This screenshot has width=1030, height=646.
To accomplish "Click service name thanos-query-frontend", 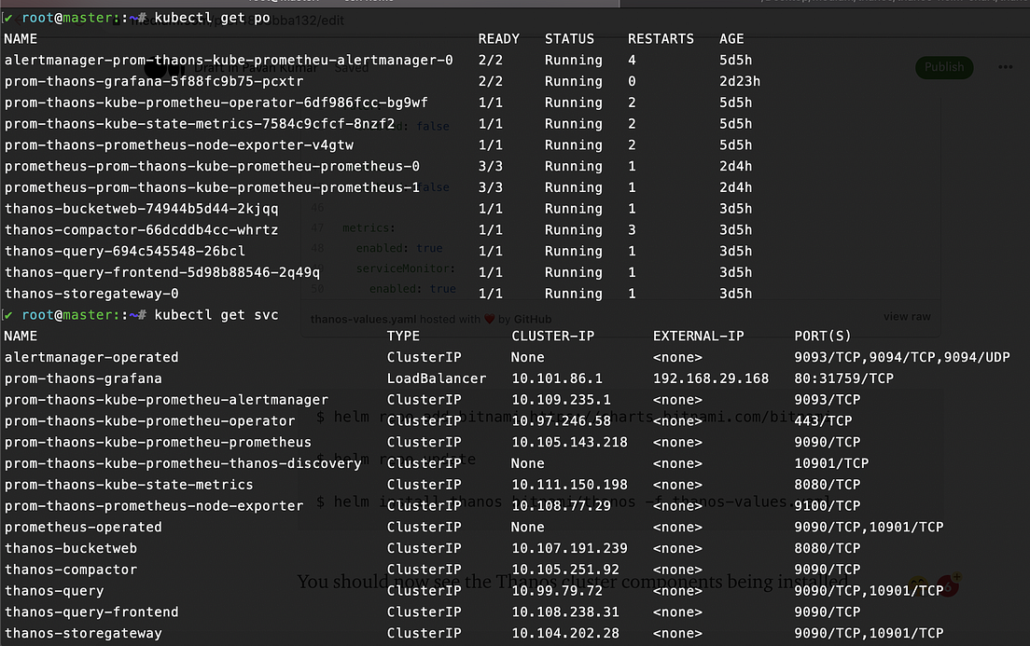I will tap(91, 612).
